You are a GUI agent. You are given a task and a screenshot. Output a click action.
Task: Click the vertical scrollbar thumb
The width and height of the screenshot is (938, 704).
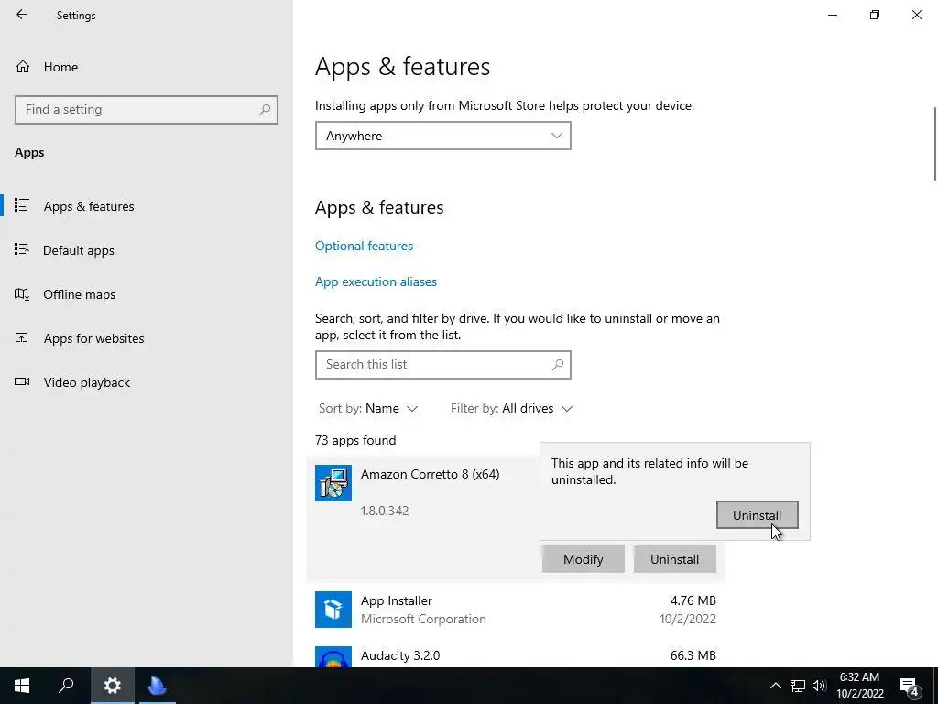pyautogui.click(x=935, y=144)
